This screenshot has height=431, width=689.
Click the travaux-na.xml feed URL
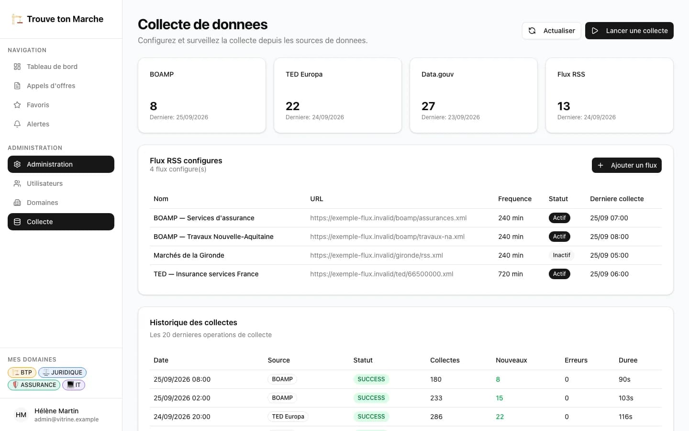[x=387, y=237]
